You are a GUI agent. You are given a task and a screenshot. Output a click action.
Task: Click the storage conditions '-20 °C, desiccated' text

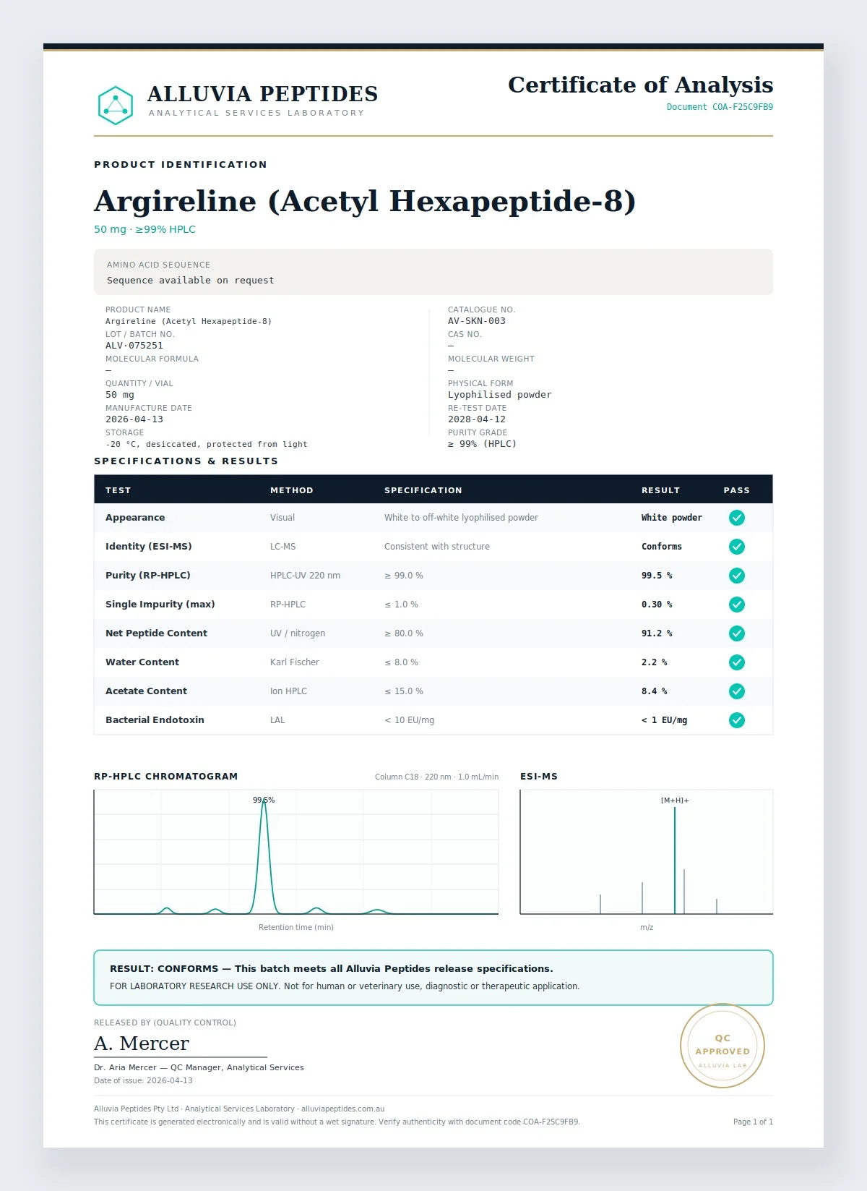[x=207, y=444]
